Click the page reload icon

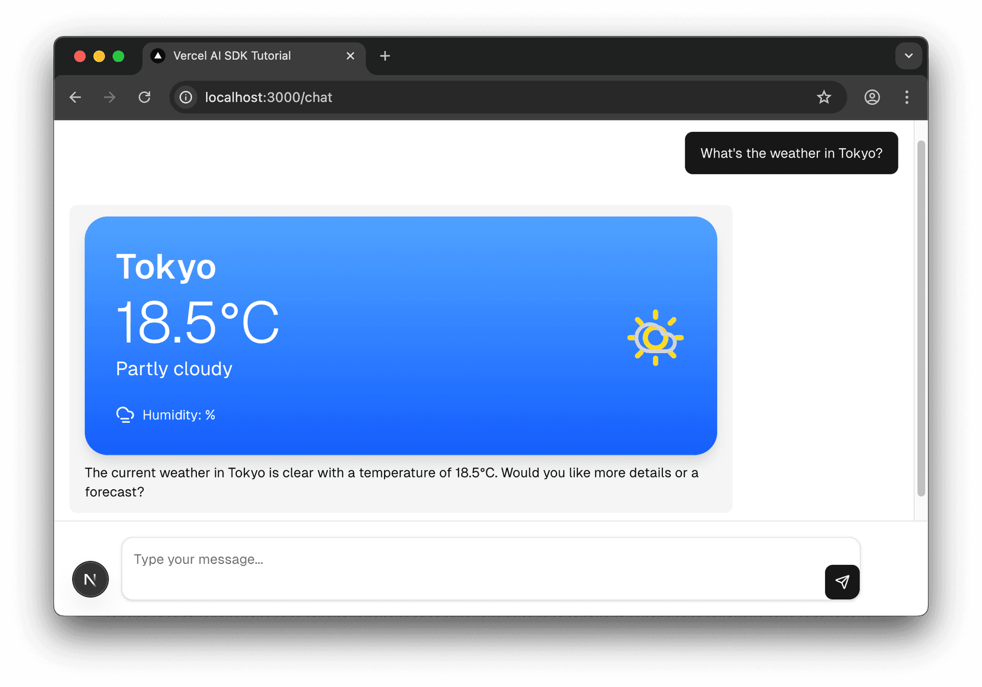(x=145, y=97)
